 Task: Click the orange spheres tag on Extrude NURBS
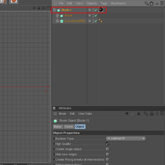101,21
